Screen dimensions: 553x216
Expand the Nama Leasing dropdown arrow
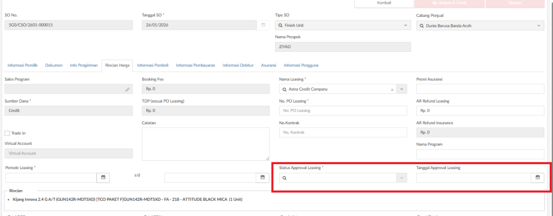[402, 89]
